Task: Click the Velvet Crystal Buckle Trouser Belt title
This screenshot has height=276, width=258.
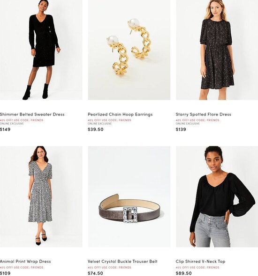Action: [x=122, y=261]
